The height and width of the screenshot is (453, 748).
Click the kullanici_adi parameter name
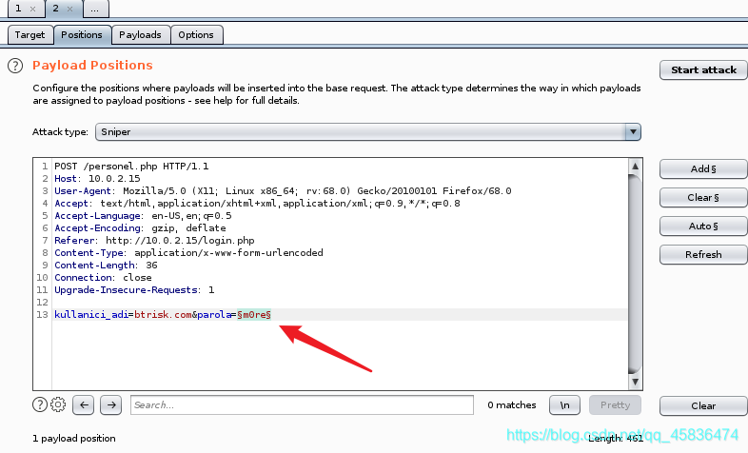coord(91,315)
